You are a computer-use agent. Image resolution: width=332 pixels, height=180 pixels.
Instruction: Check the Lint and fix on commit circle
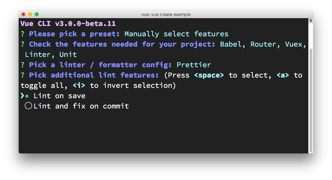28,106
